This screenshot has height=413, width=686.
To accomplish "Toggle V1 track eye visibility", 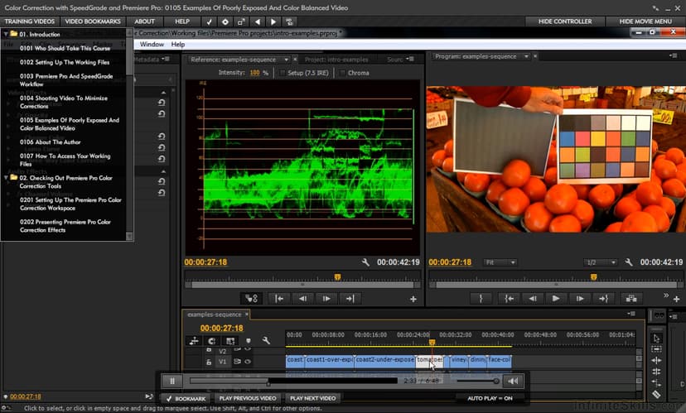I will pyautogui.click(x=248, y=362).
